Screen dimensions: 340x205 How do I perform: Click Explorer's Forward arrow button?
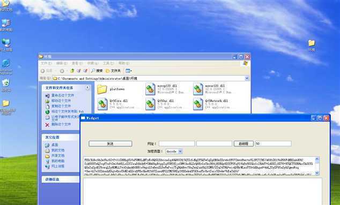pos(62,71)
